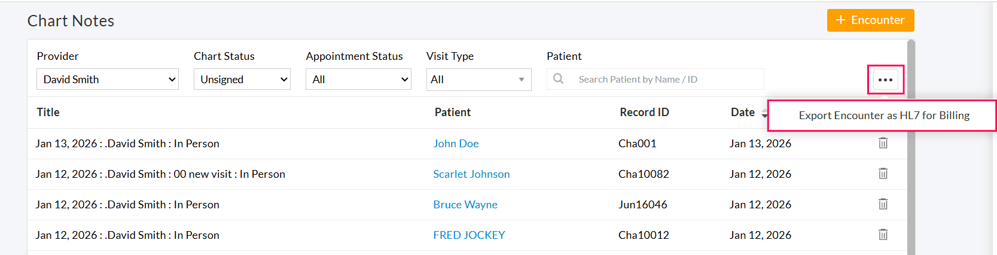Image resolution: width=997 pixels, height=255 pixels.
Task: Open FRED JOCKEY patient link
Action: pos(469,235)
